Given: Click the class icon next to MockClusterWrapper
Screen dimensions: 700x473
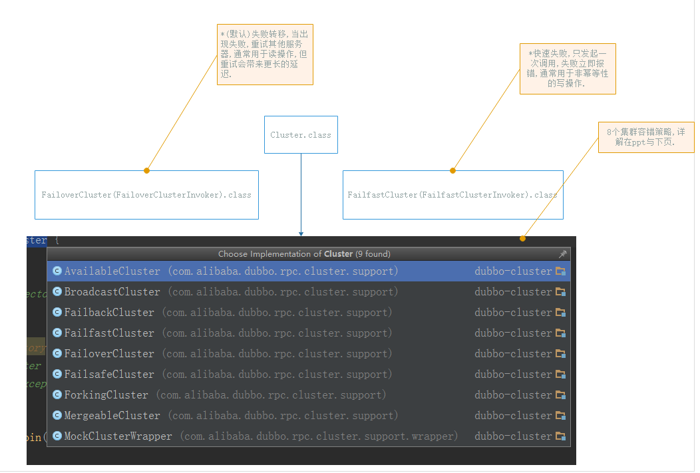Looking at the screenshot, I should [x=57, y=436].
